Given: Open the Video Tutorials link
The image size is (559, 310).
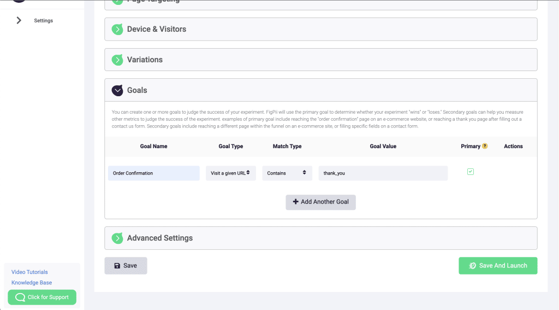Looking at the screenshot, I should (x=29, y=272).
